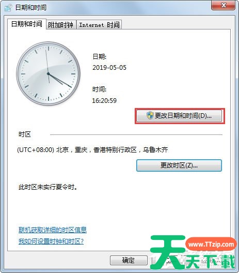
Task: Click the time readout 16:20:59
Action: click(x=104, y=100)
